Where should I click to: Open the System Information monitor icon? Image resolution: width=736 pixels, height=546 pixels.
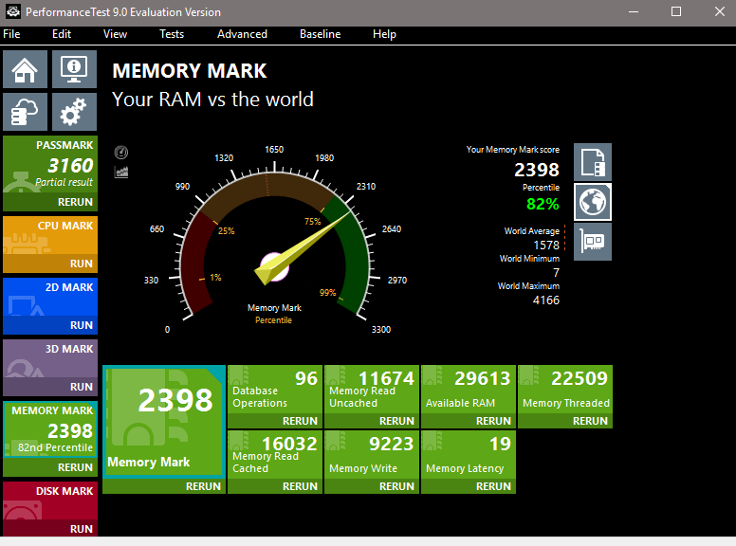pos(74,69)
